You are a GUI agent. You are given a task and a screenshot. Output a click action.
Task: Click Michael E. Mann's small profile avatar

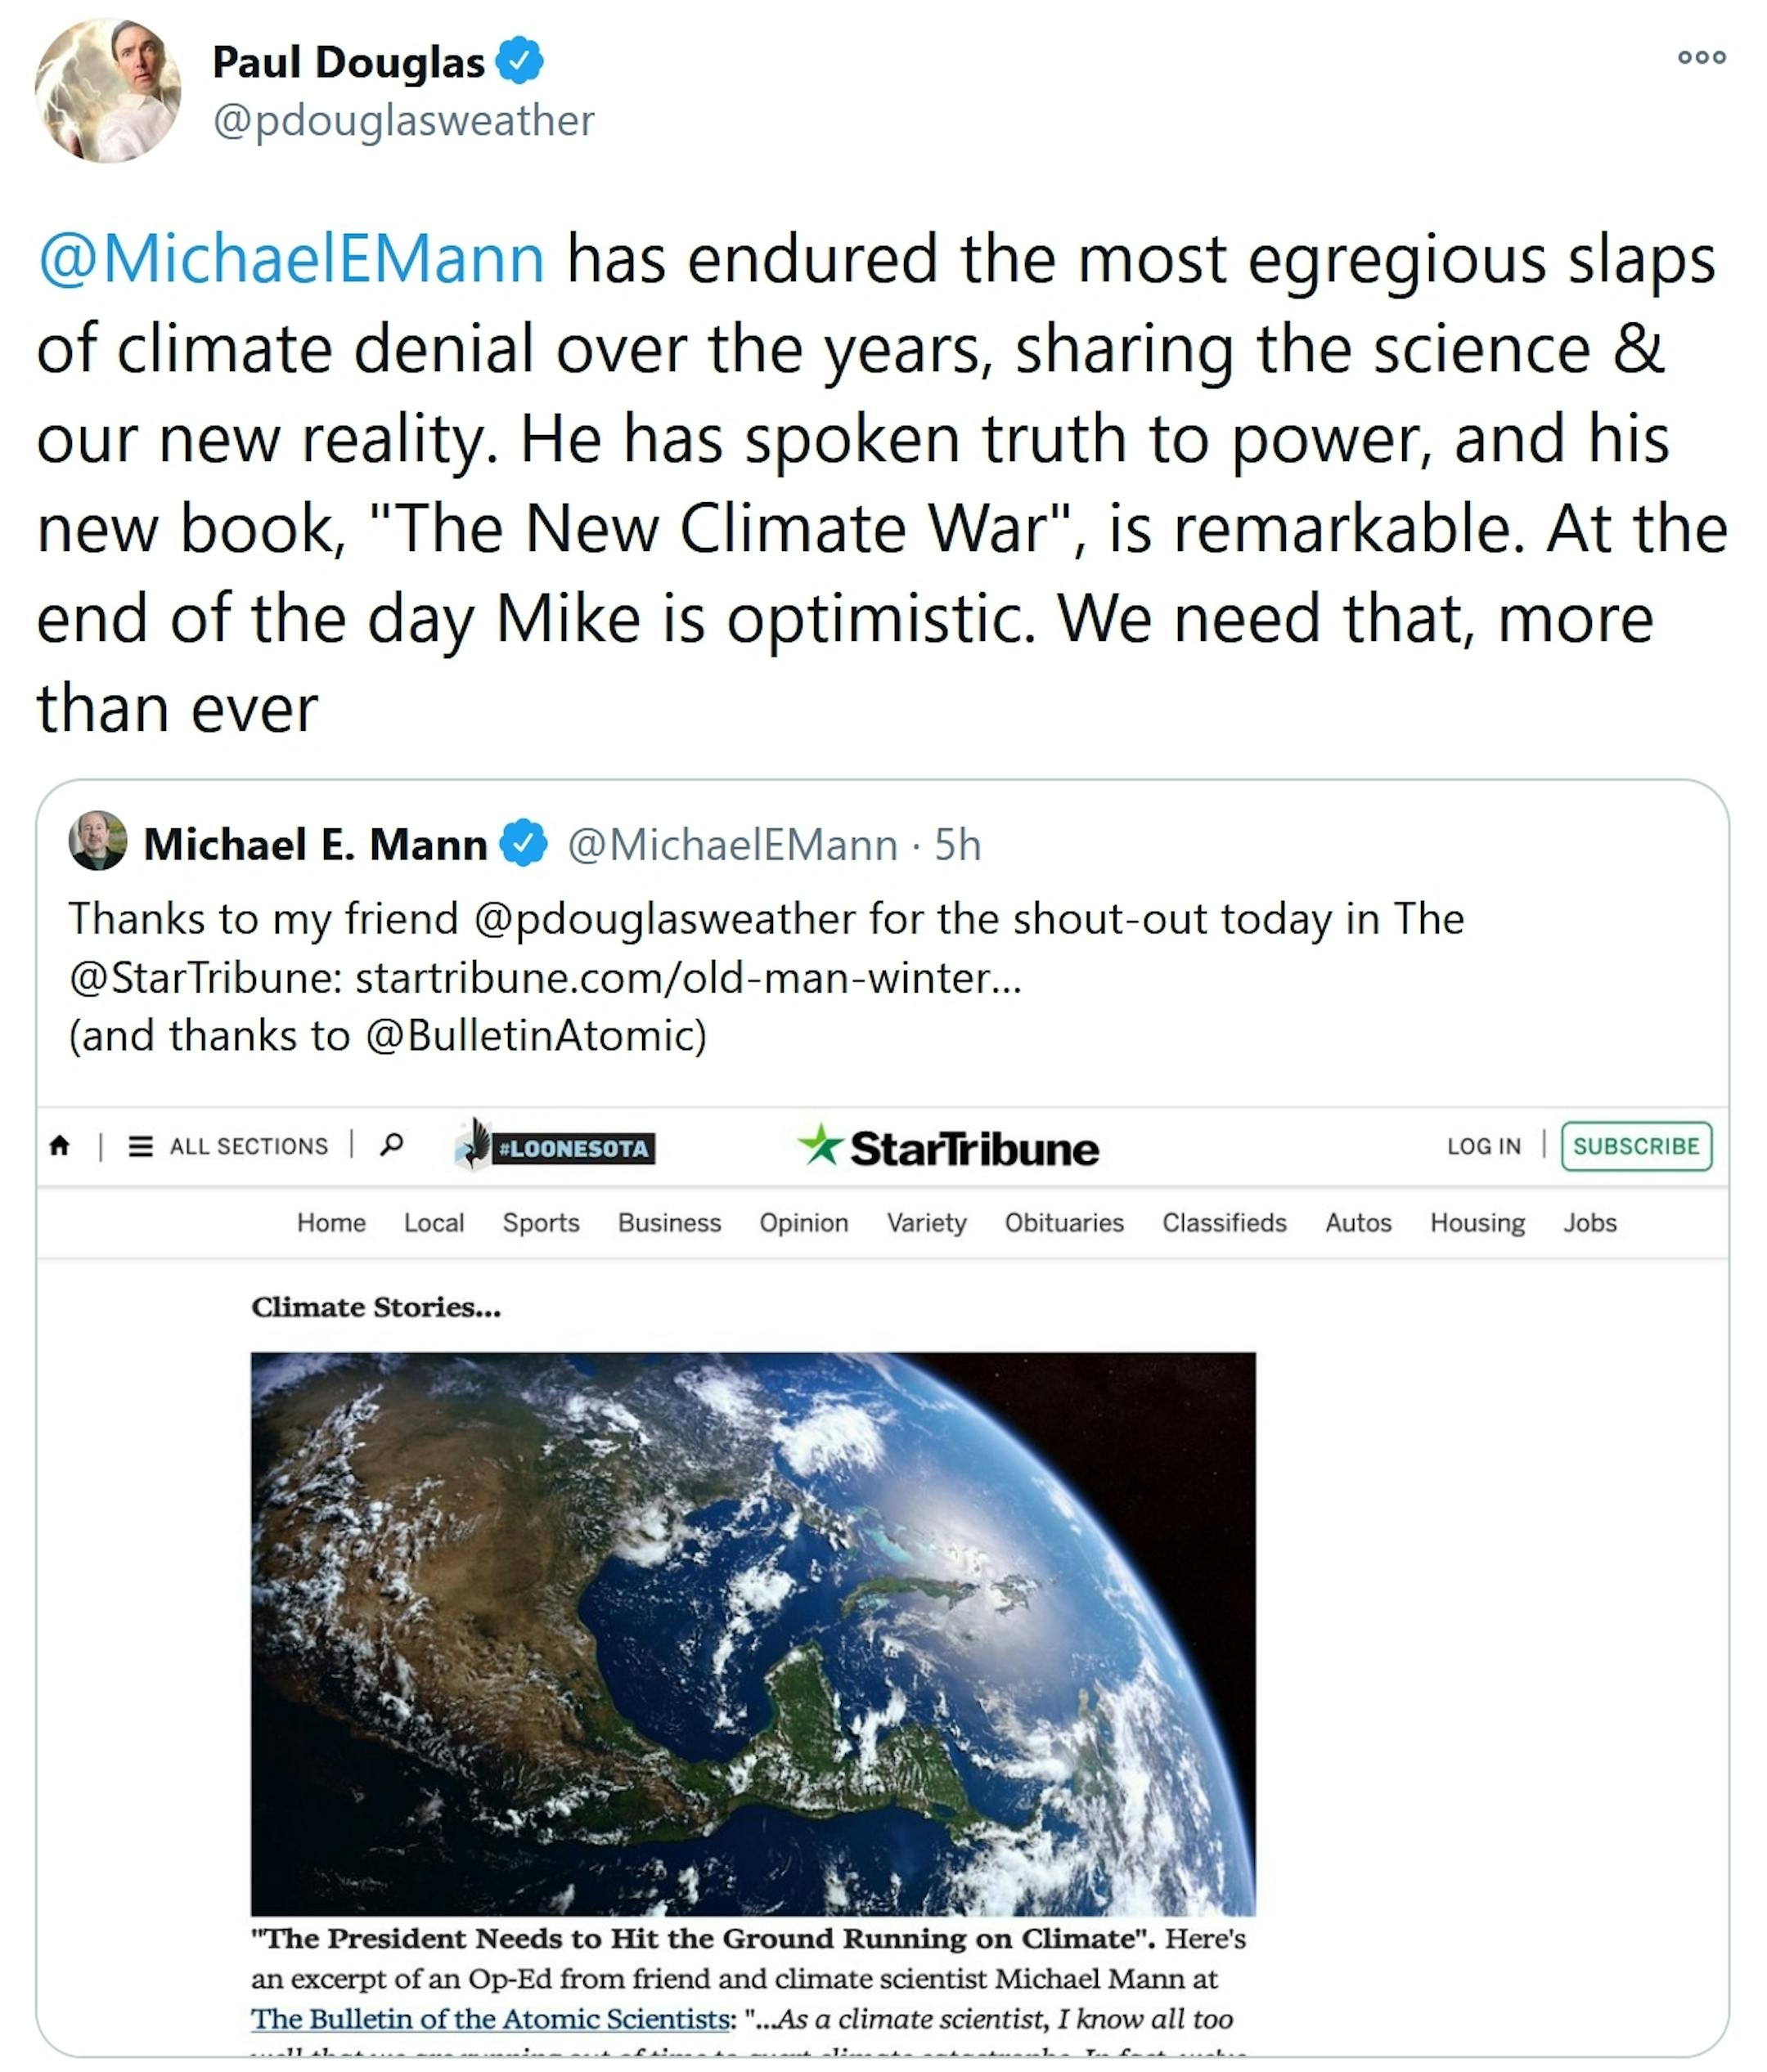pyautogui.click(x=97, y=841)
